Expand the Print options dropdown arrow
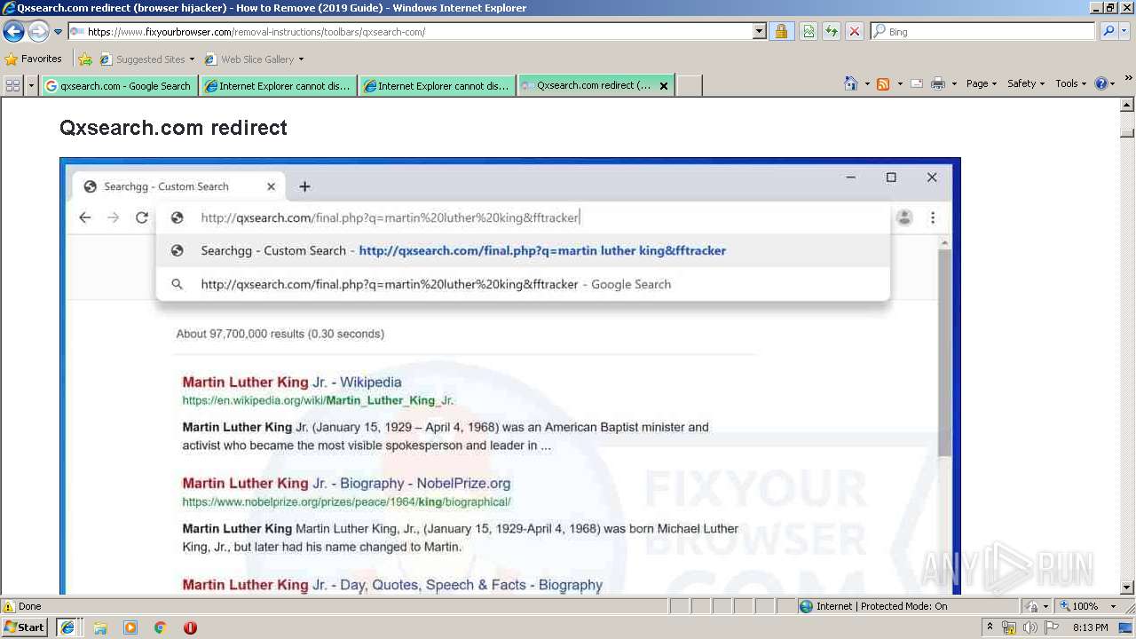The height and width of the screenshot is (639, 1136). [954, 83]
